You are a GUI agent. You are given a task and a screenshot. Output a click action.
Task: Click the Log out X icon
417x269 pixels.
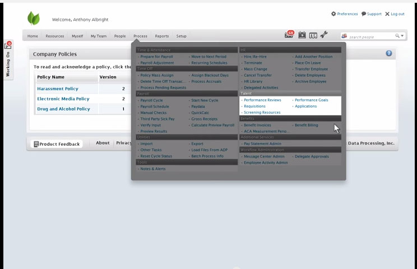[x=387, y=14]
